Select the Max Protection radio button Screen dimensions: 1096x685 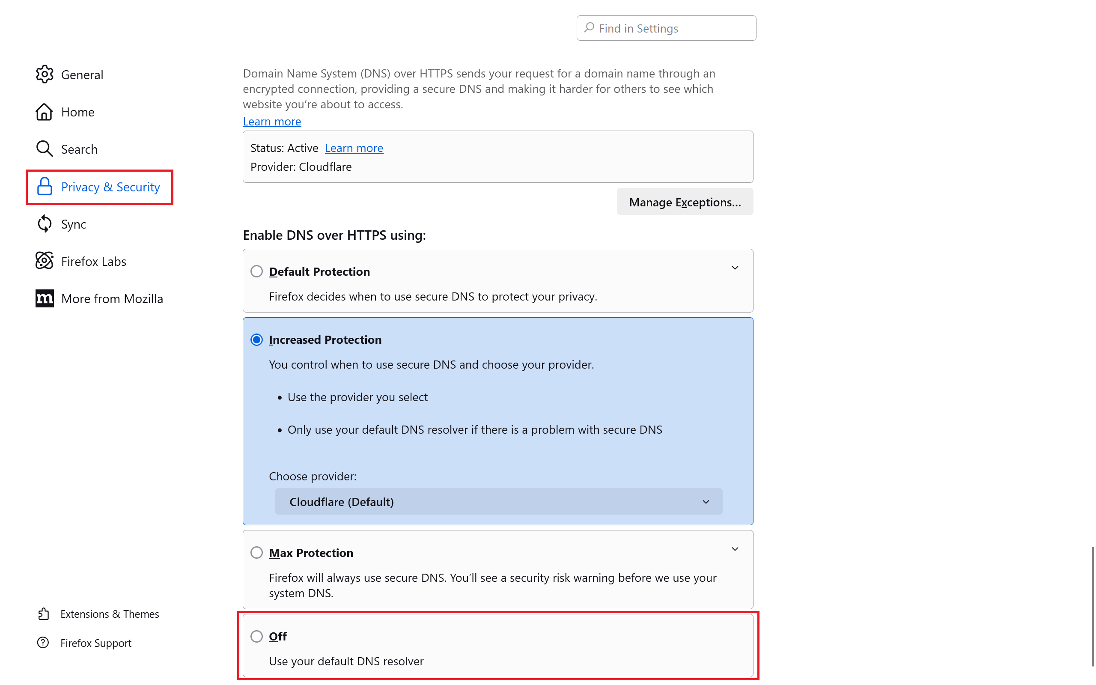click(257, 553)
